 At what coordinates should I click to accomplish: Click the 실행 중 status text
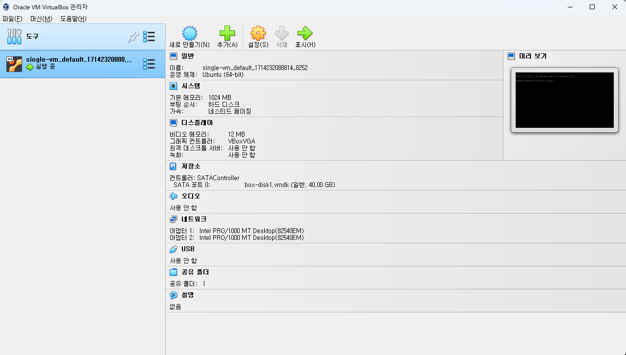[x=46, y=67]
